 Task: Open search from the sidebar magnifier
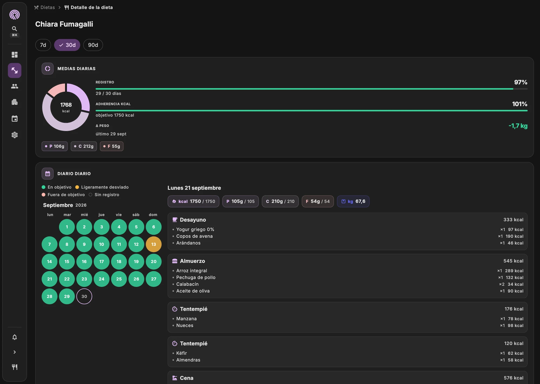(15, 29)
